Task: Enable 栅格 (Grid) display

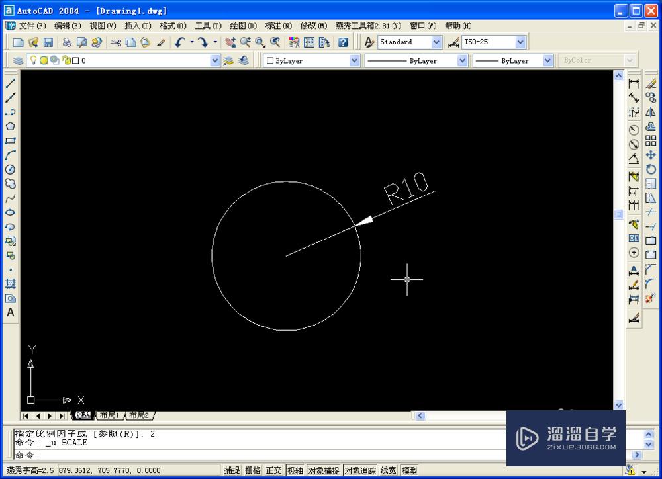Action: [x=253, y=470]
